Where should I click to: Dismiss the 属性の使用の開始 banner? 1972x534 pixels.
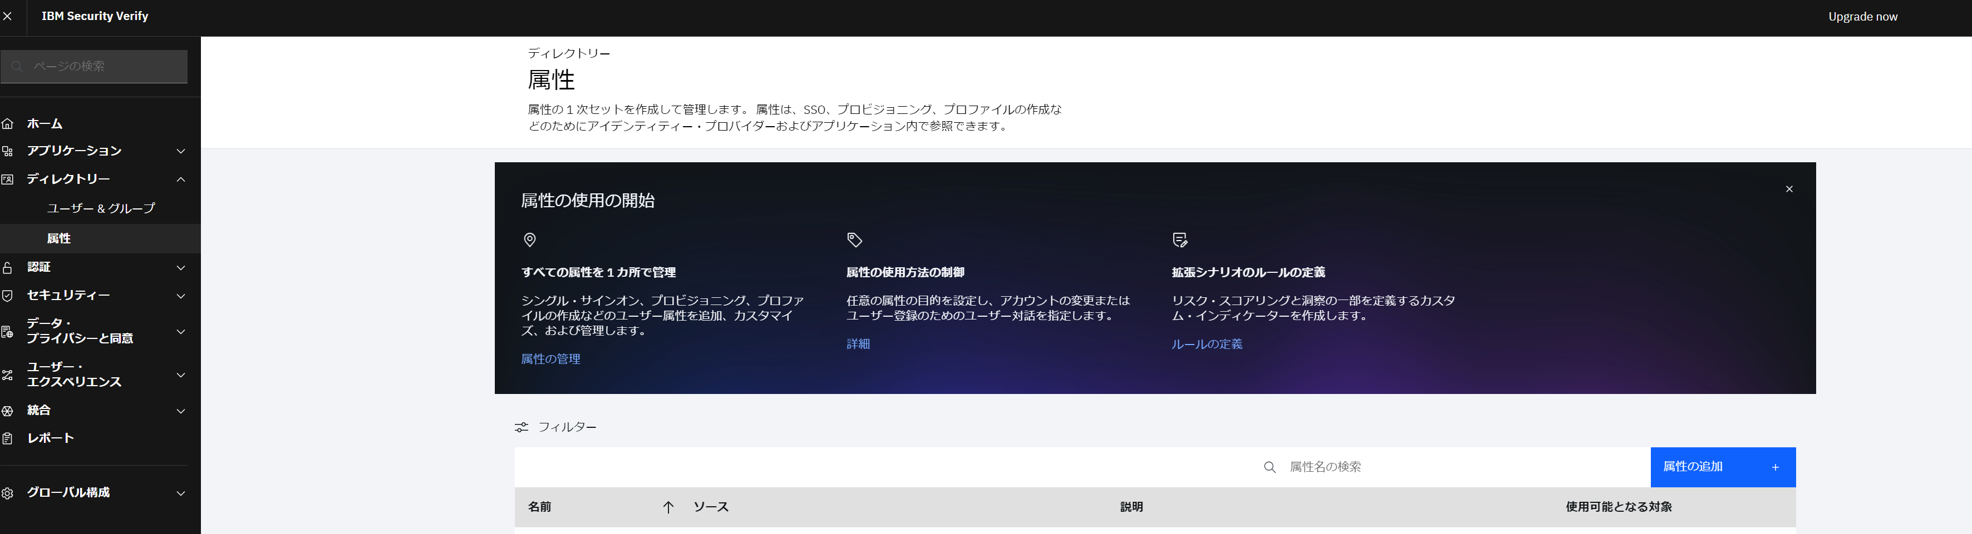1789,189
